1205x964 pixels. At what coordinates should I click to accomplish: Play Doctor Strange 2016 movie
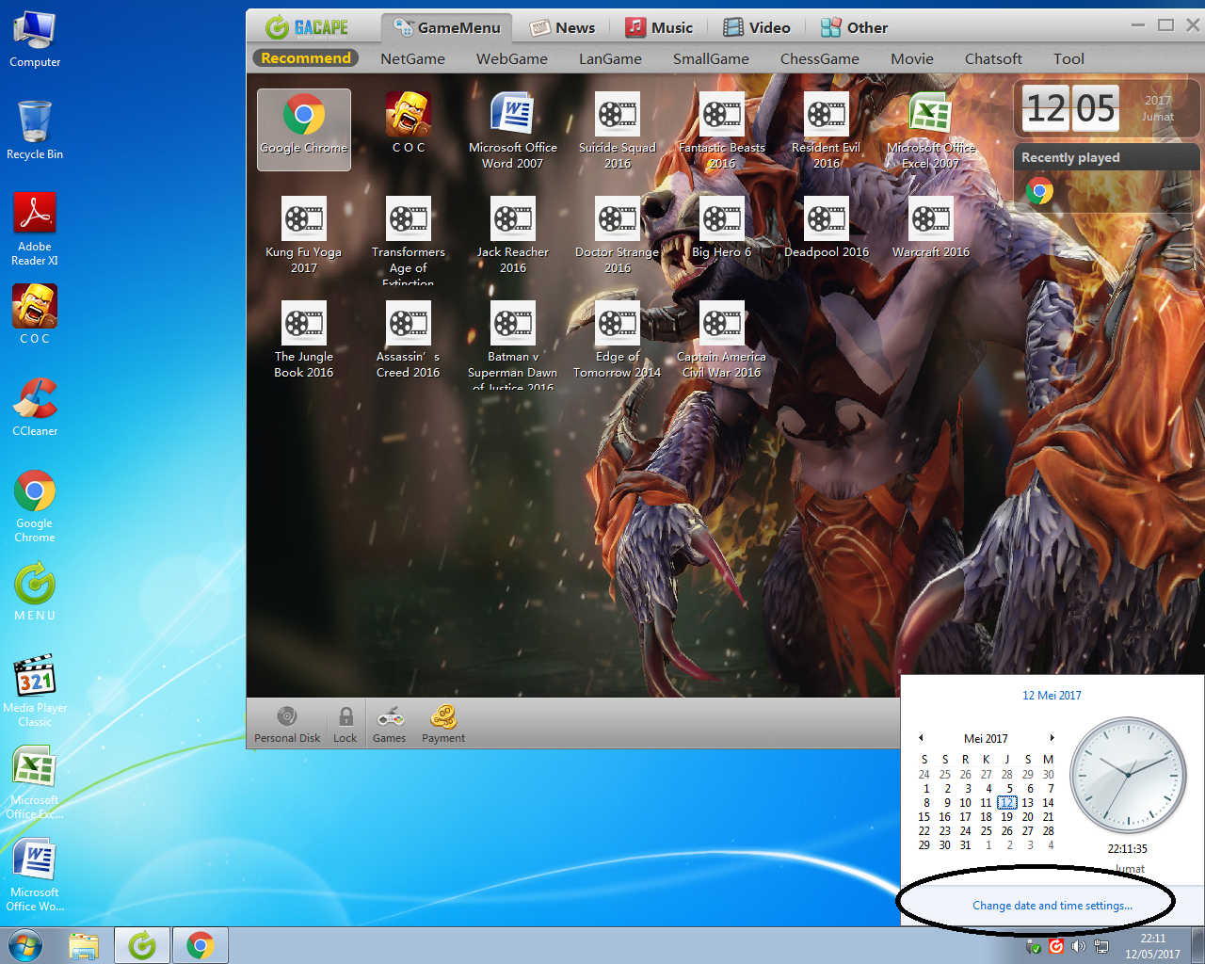618,235
